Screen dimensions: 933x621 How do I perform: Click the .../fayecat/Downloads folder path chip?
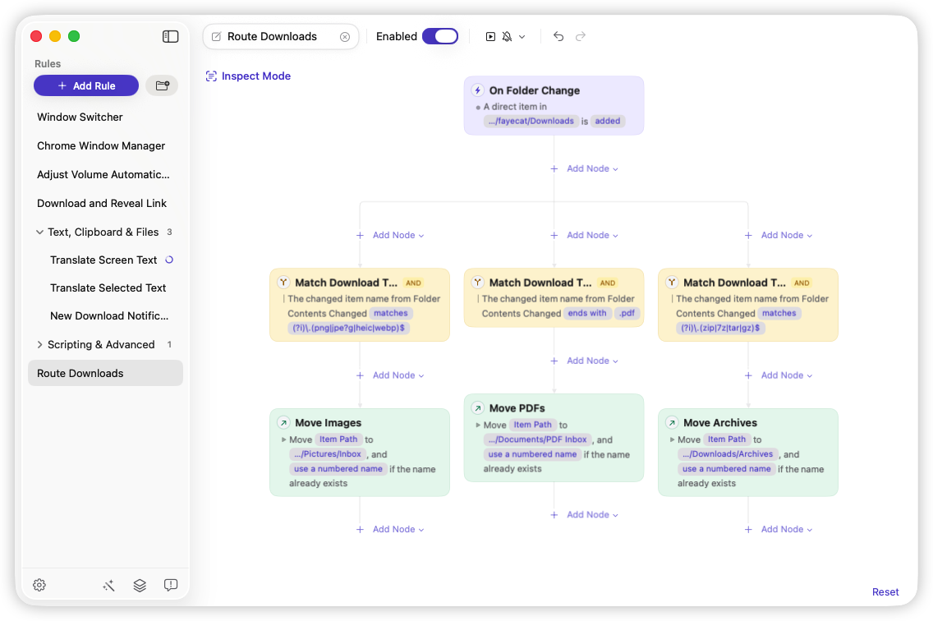coord(531,122)
